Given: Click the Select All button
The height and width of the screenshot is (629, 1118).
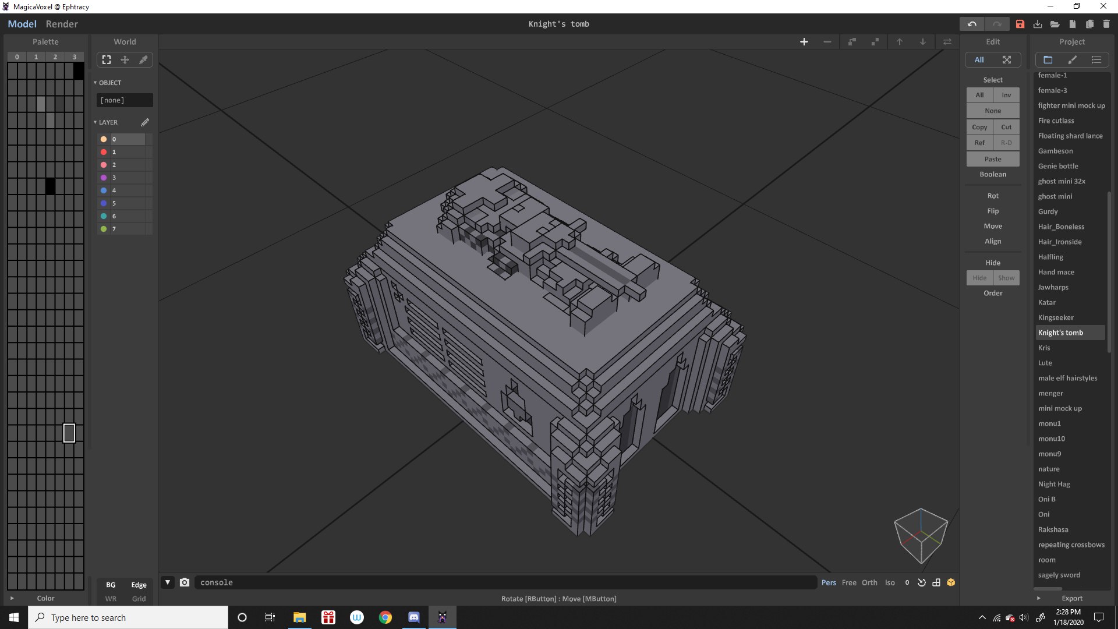Looking at the screenshot, I should 979,95.
